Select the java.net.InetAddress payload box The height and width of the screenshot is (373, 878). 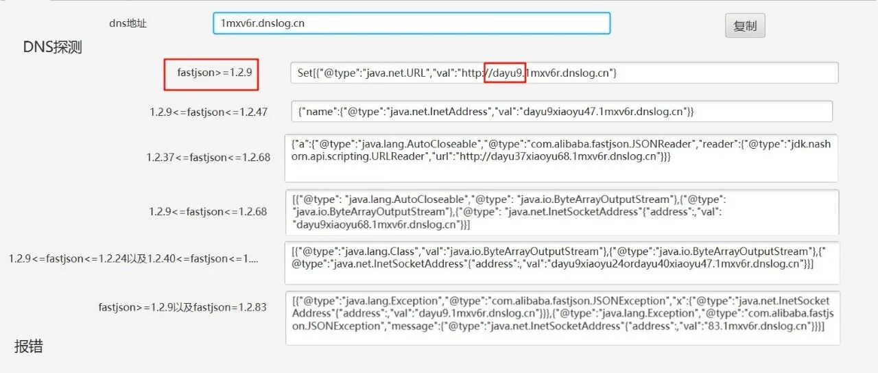tap(562, 111)
